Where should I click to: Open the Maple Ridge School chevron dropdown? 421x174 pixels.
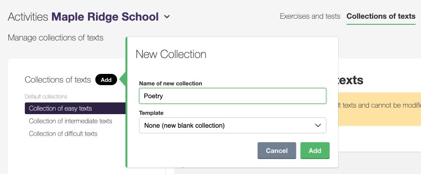pos(167,17)
